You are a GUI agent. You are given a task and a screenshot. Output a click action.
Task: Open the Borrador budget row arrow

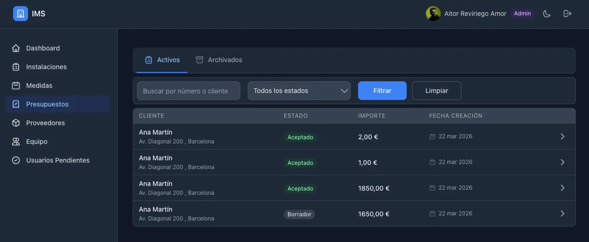[562, 214]
